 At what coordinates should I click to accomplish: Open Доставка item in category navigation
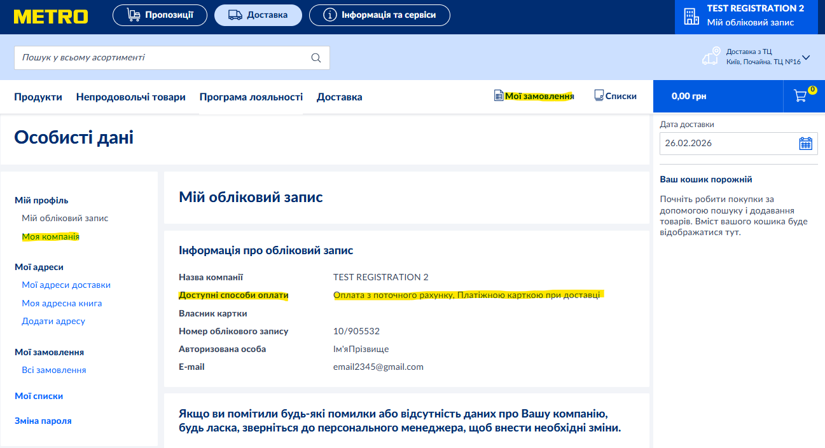coord(340,97)
